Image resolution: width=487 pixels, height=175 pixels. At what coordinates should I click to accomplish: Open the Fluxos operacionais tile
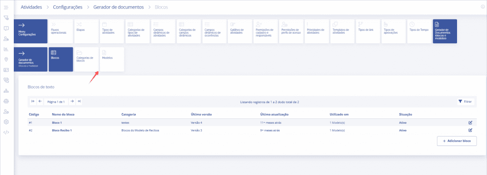coord(61,31)
